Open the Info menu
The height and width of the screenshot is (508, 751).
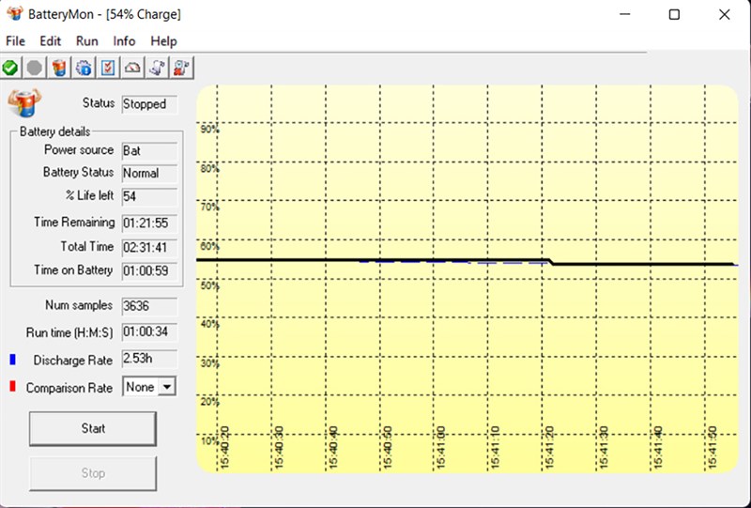coord(124,41)
